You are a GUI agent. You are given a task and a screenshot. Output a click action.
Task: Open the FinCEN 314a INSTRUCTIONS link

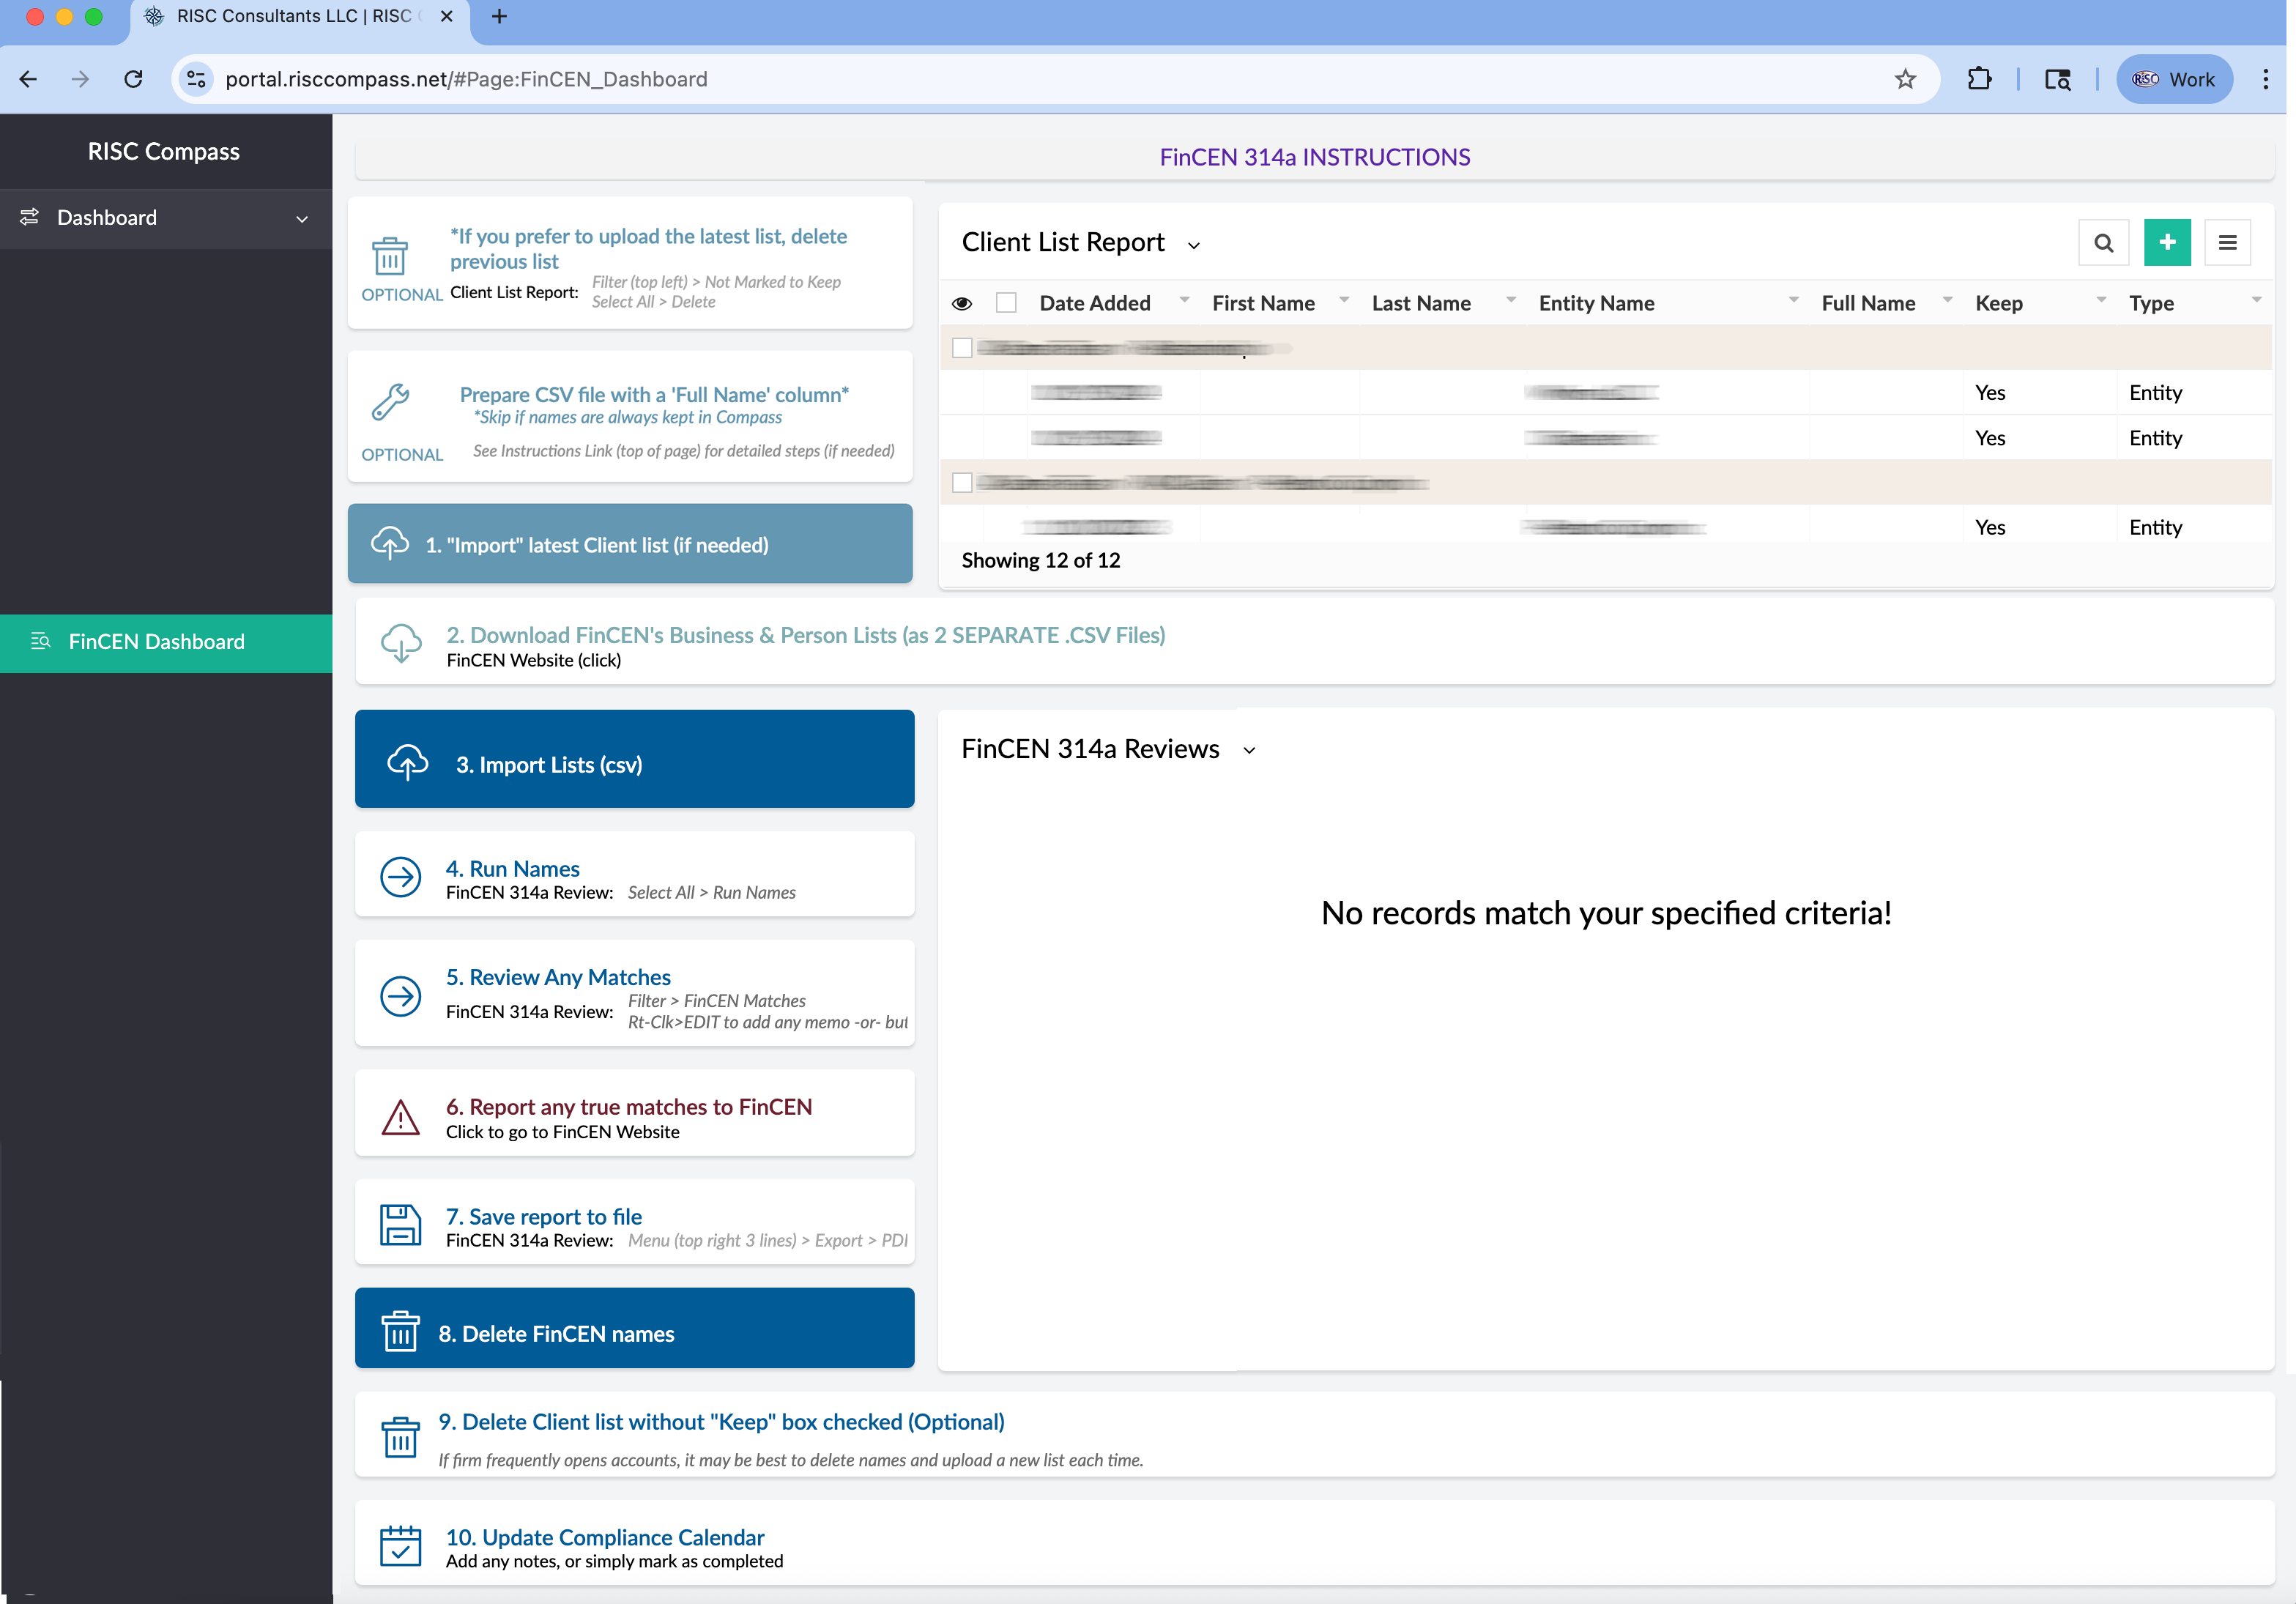pyautogui.click(x=1314, y=157)
